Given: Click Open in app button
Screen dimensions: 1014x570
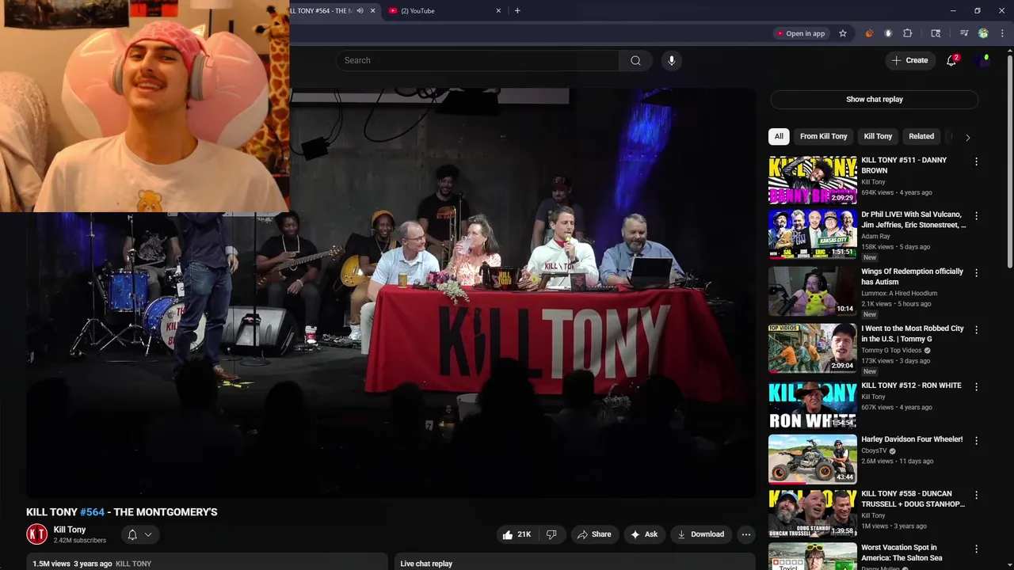Looking at the screenshot, I should tap(801, 33).
